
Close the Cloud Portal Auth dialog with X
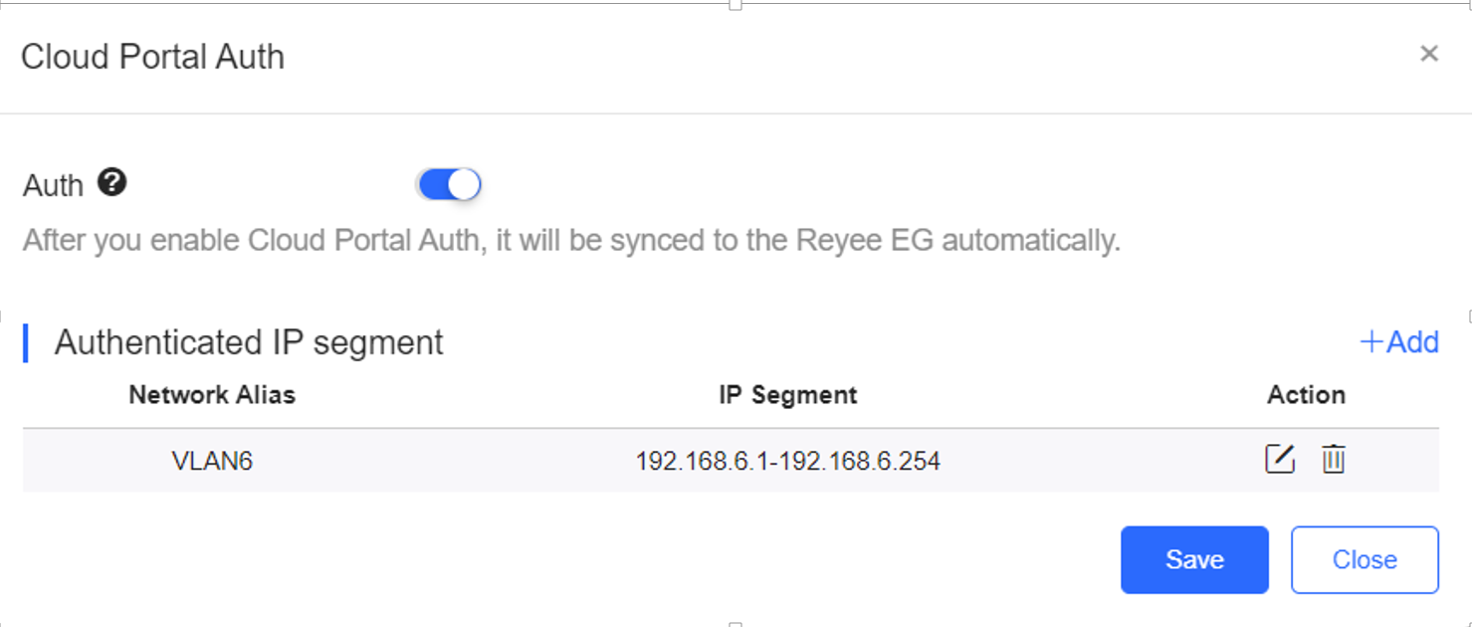point(1429,54)
